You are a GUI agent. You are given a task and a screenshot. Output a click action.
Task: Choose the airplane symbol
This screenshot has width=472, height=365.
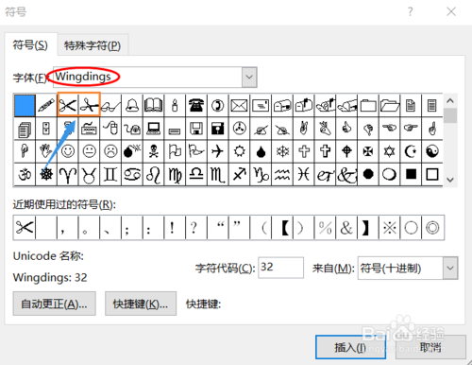pos(217,151)
